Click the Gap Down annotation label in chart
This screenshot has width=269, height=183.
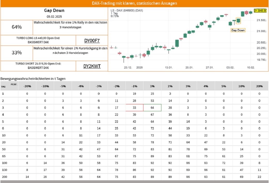point(238,30)
